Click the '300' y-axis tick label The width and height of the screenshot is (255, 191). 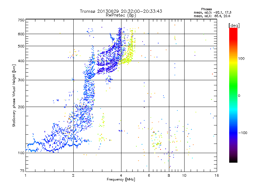21,80
